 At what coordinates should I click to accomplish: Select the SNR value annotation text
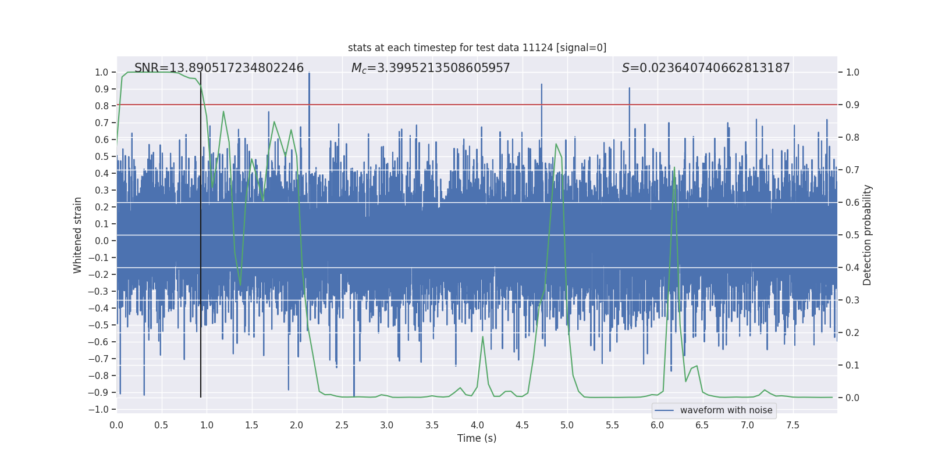219,68
